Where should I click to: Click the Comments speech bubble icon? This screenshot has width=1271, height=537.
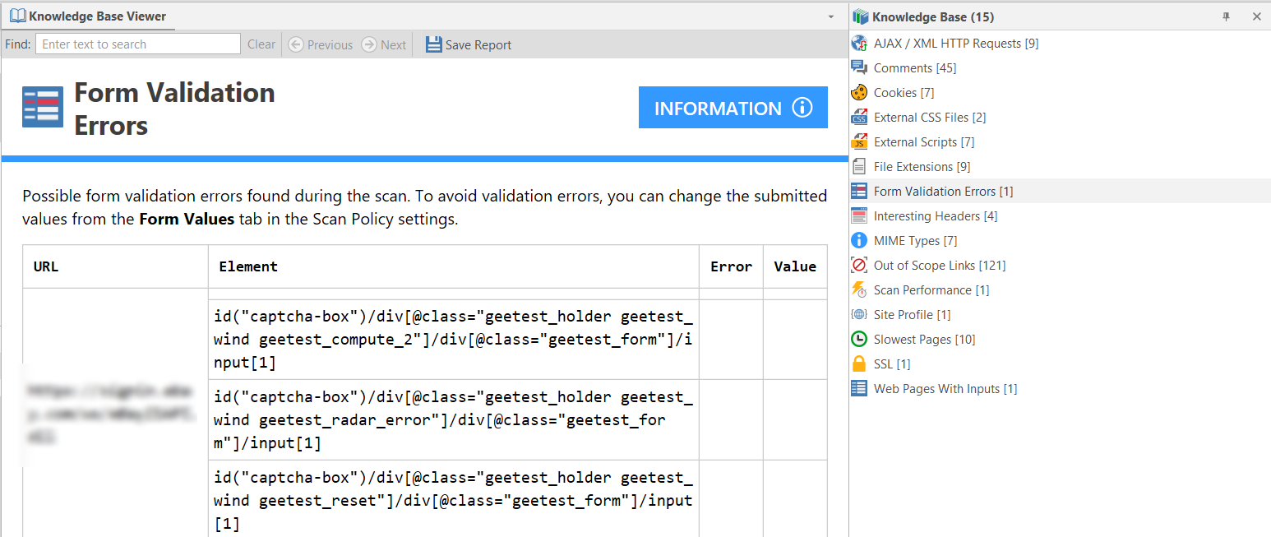click(x=860, y=67)
